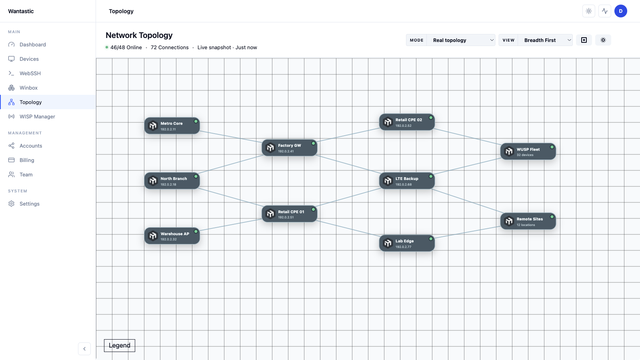Click the WISP Manager radio signal icon
640x360 pixels.
[12, 116]
